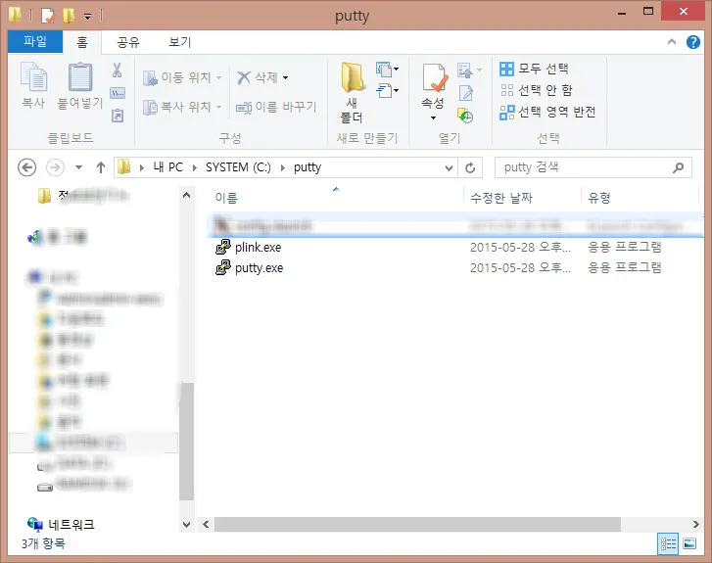This screenshot has width=712, height=563.
Task: Click the paste shortcut icon
Action: pos(118,116)
